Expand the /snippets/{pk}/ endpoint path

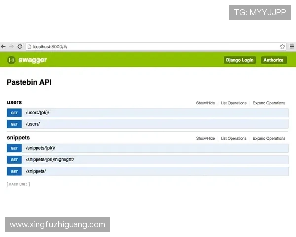coord(40,148)
